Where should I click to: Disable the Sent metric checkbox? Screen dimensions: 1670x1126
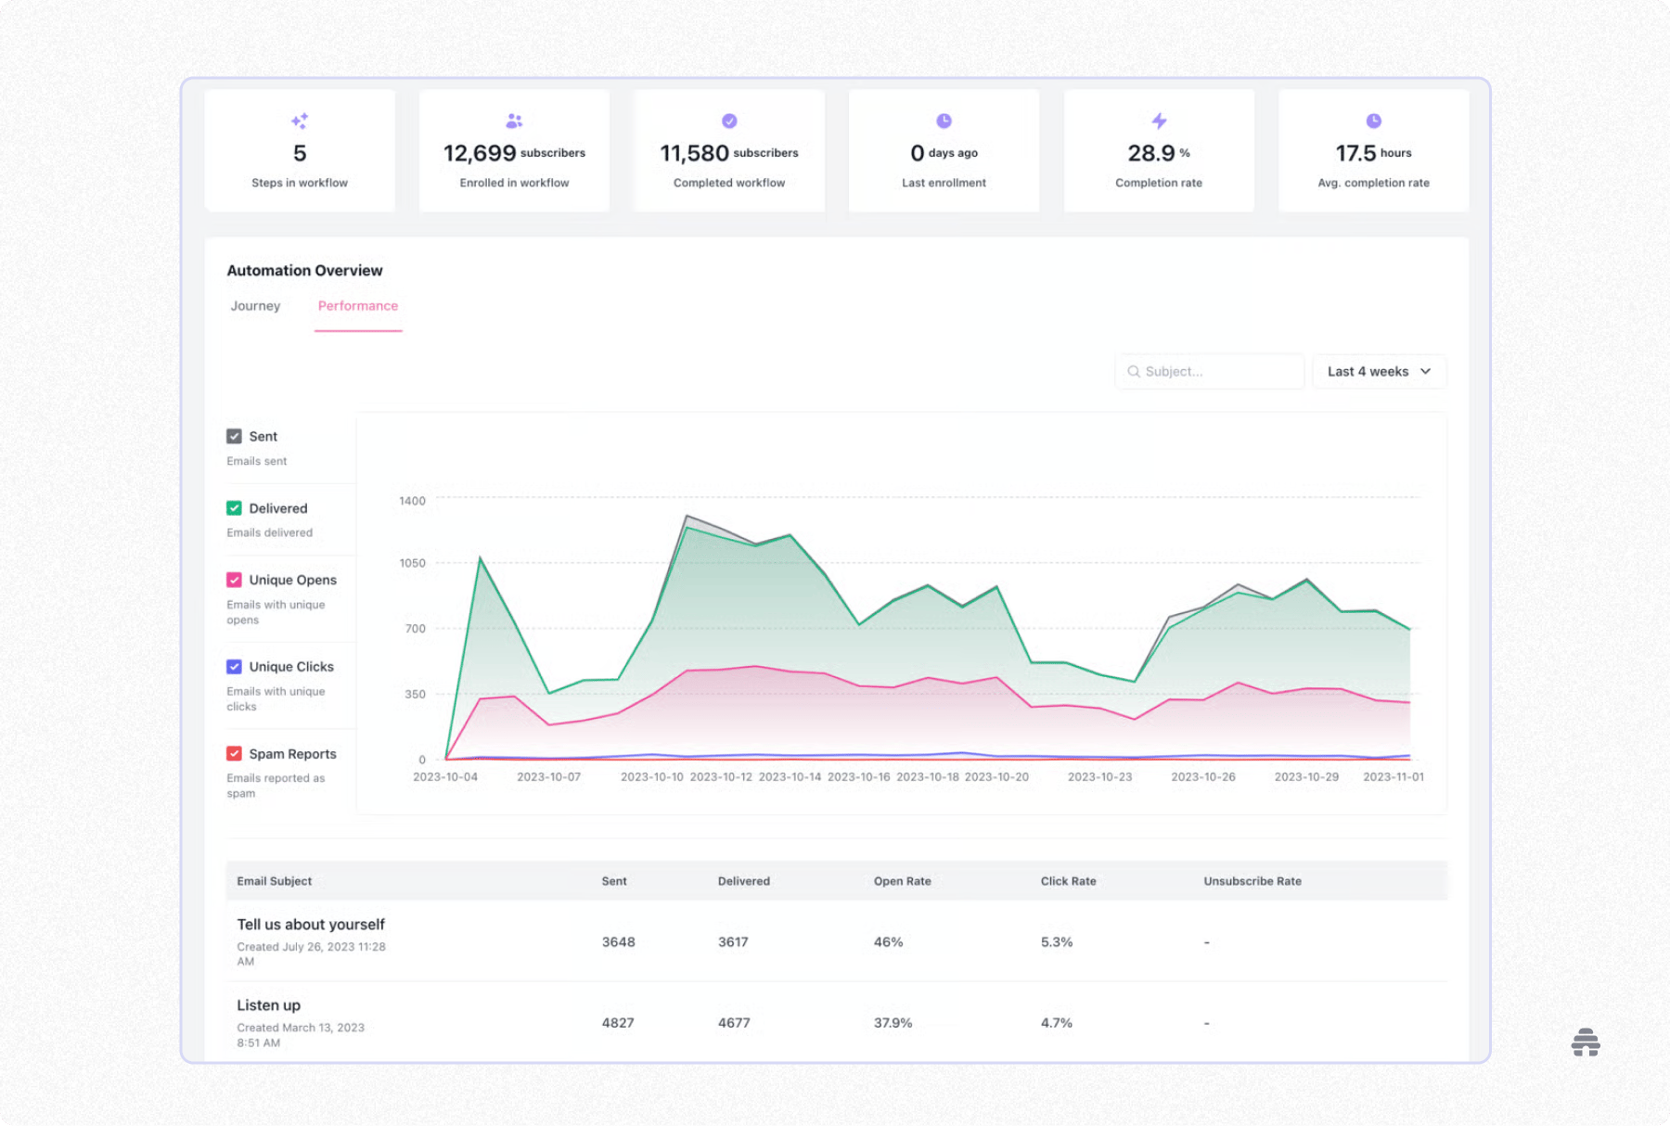pyautogui.click(x=234, y=435)
